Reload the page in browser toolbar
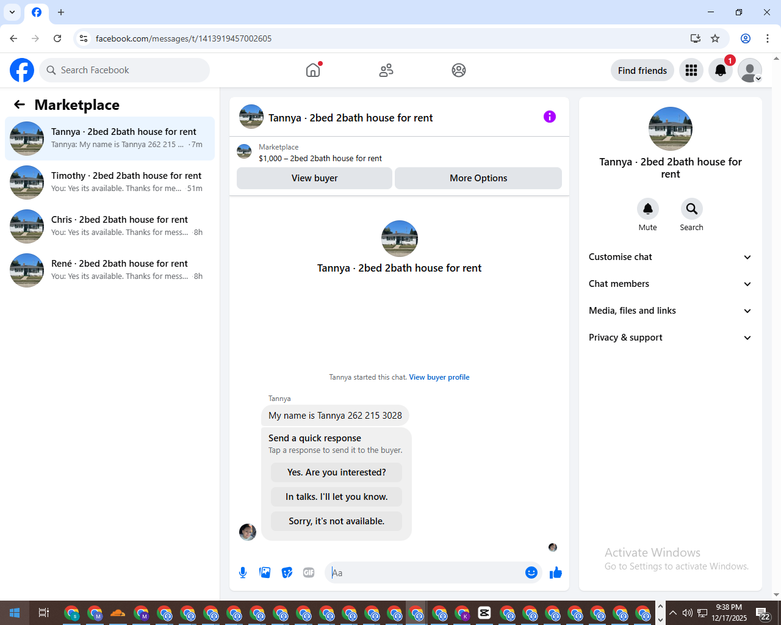The width and height of the screenshot is (781, 625). [57, 38]
